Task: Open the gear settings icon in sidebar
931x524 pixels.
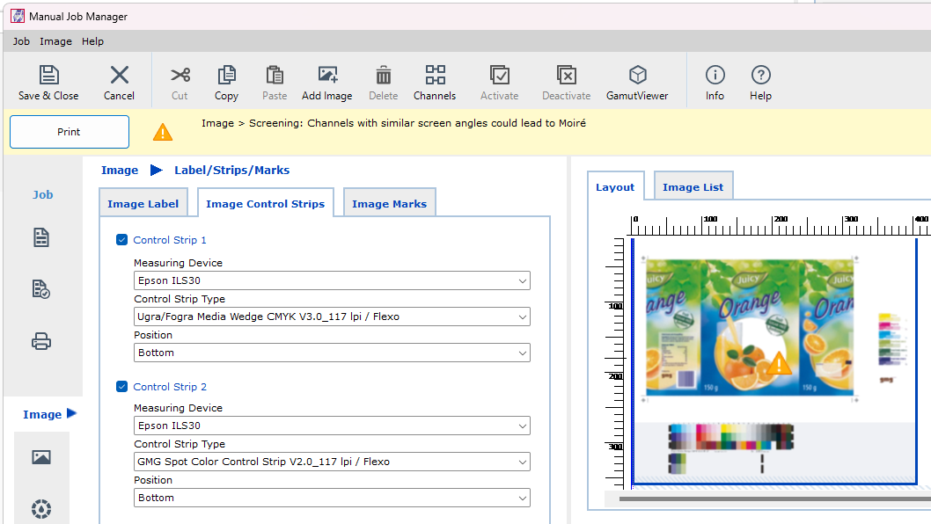Action: click(x=40, y=509)
